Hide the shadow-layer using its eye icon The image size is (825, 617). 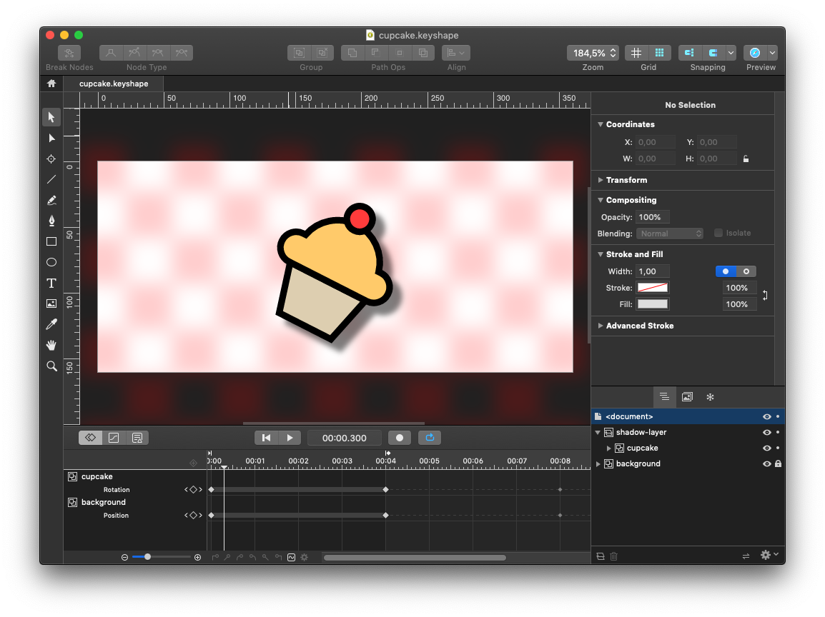[x=766, y=432]
